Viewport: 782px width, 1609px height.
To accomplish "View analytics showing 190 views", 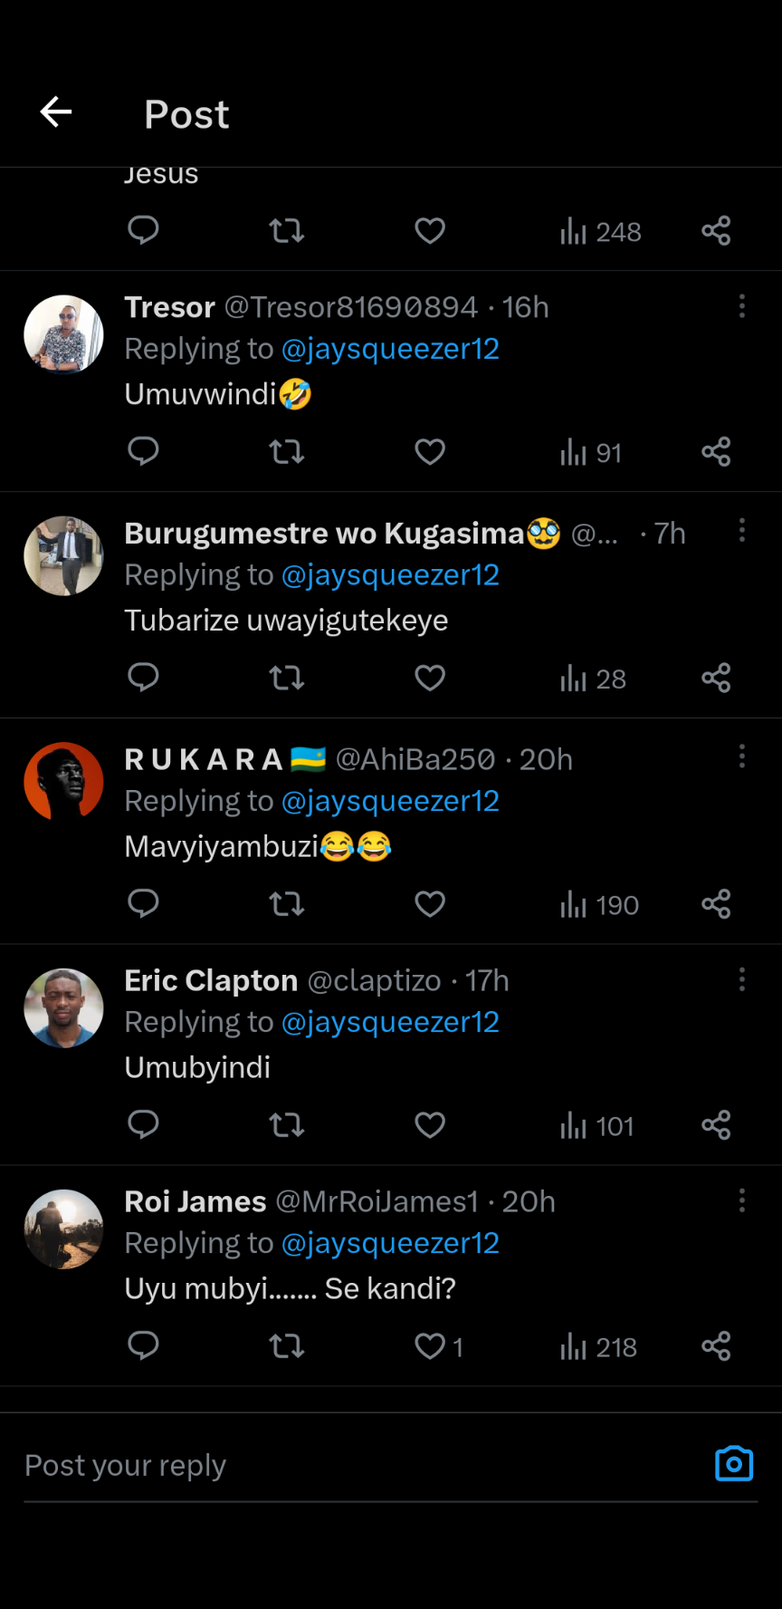I will 599,904.
